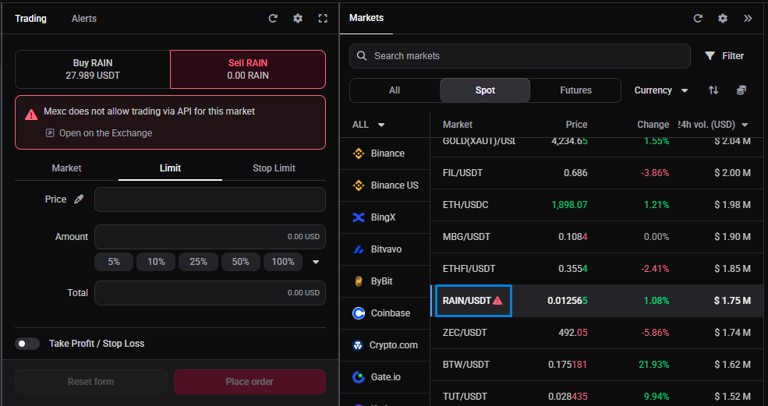Select Limit order type tab

170,168
